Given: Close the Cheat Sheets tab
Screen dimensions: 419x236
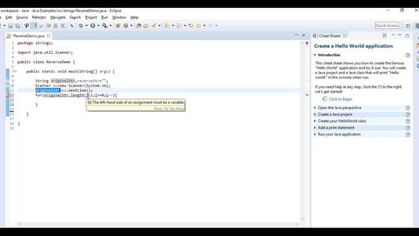Looking at the screenshot, I should (x=345, y=36).
